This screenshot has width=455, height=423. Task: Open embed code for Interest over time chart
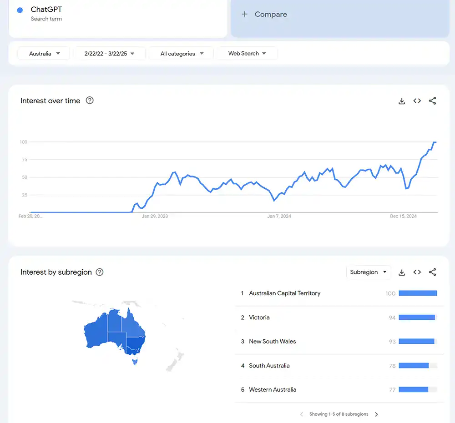pos(417,101)
